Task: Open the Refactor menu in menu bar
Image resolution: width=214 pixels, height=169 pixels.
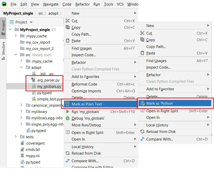Action: [x=82, y=4]
